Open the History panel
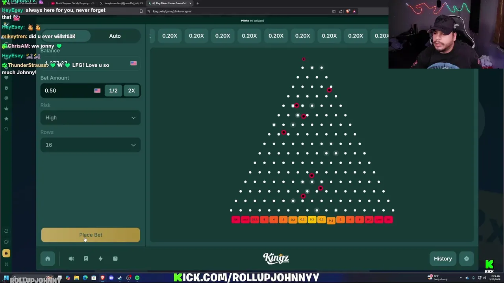Screen dimensions: 504x283 pos(443,259)
